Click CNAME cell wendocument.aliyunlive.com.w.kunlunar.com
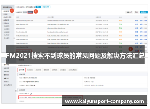 (x=61, y=20)
